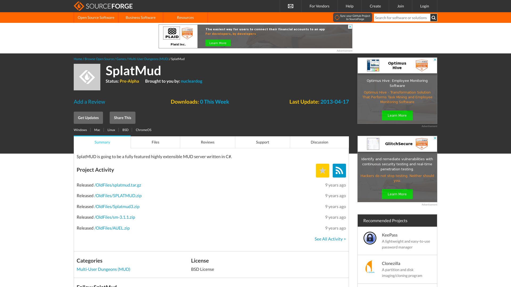The width and height of the screenshot is (511, 287).
Task: Click the GlitchSecure ad thumbnail
Action: point(373,144)
